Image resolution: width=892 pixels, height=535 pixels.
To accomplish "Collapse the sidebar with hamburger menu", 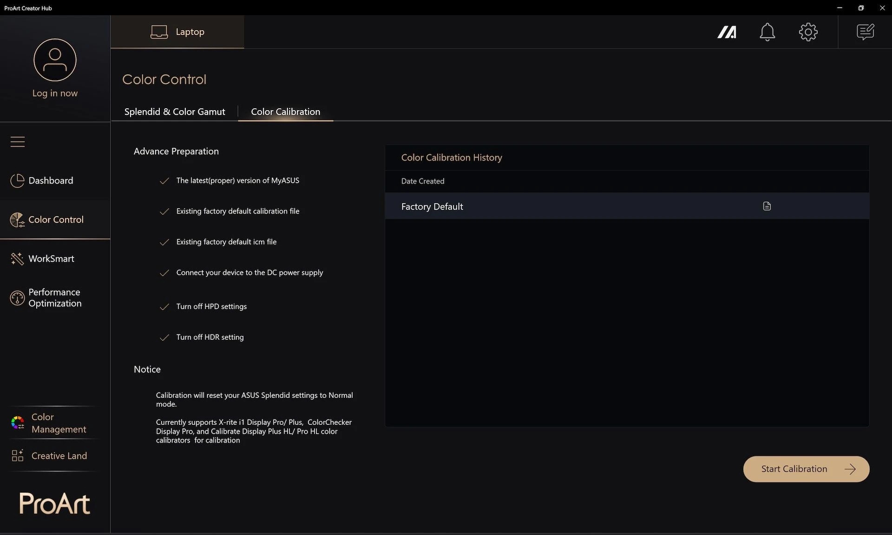I will tap(18, 141).
